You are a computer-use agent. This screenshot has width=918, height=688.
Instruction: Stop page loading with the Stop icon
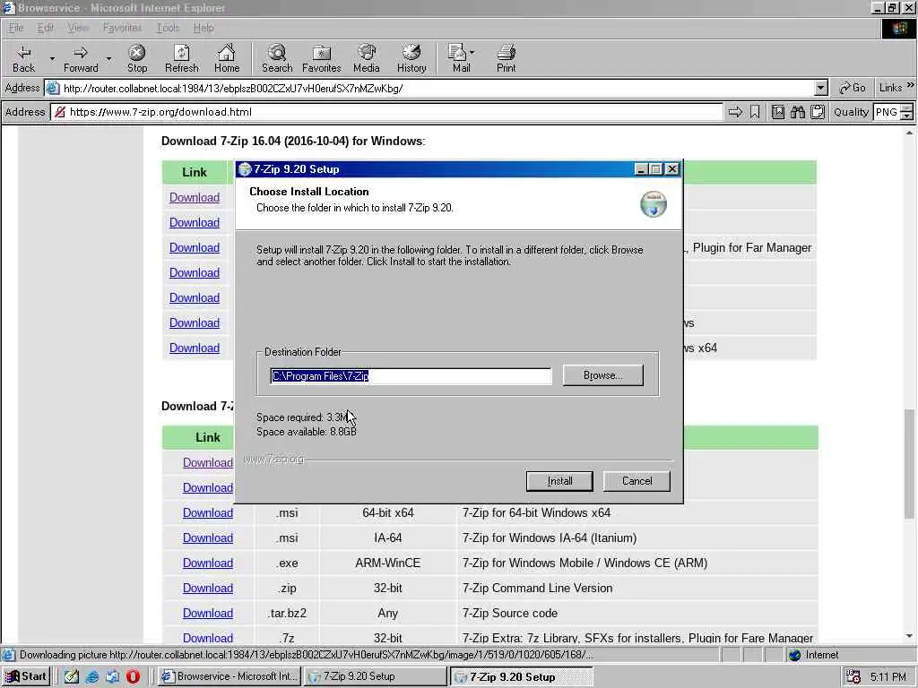pos(137,58)
